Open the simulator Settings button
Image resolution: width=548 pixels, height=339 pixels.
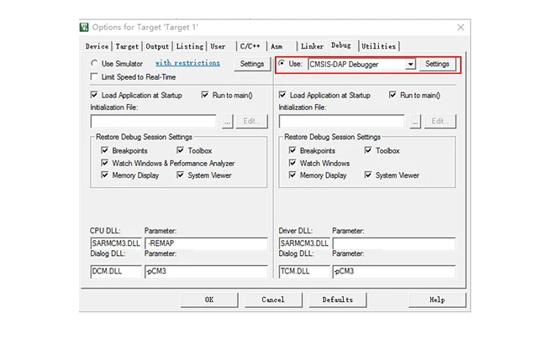[251, 64]
